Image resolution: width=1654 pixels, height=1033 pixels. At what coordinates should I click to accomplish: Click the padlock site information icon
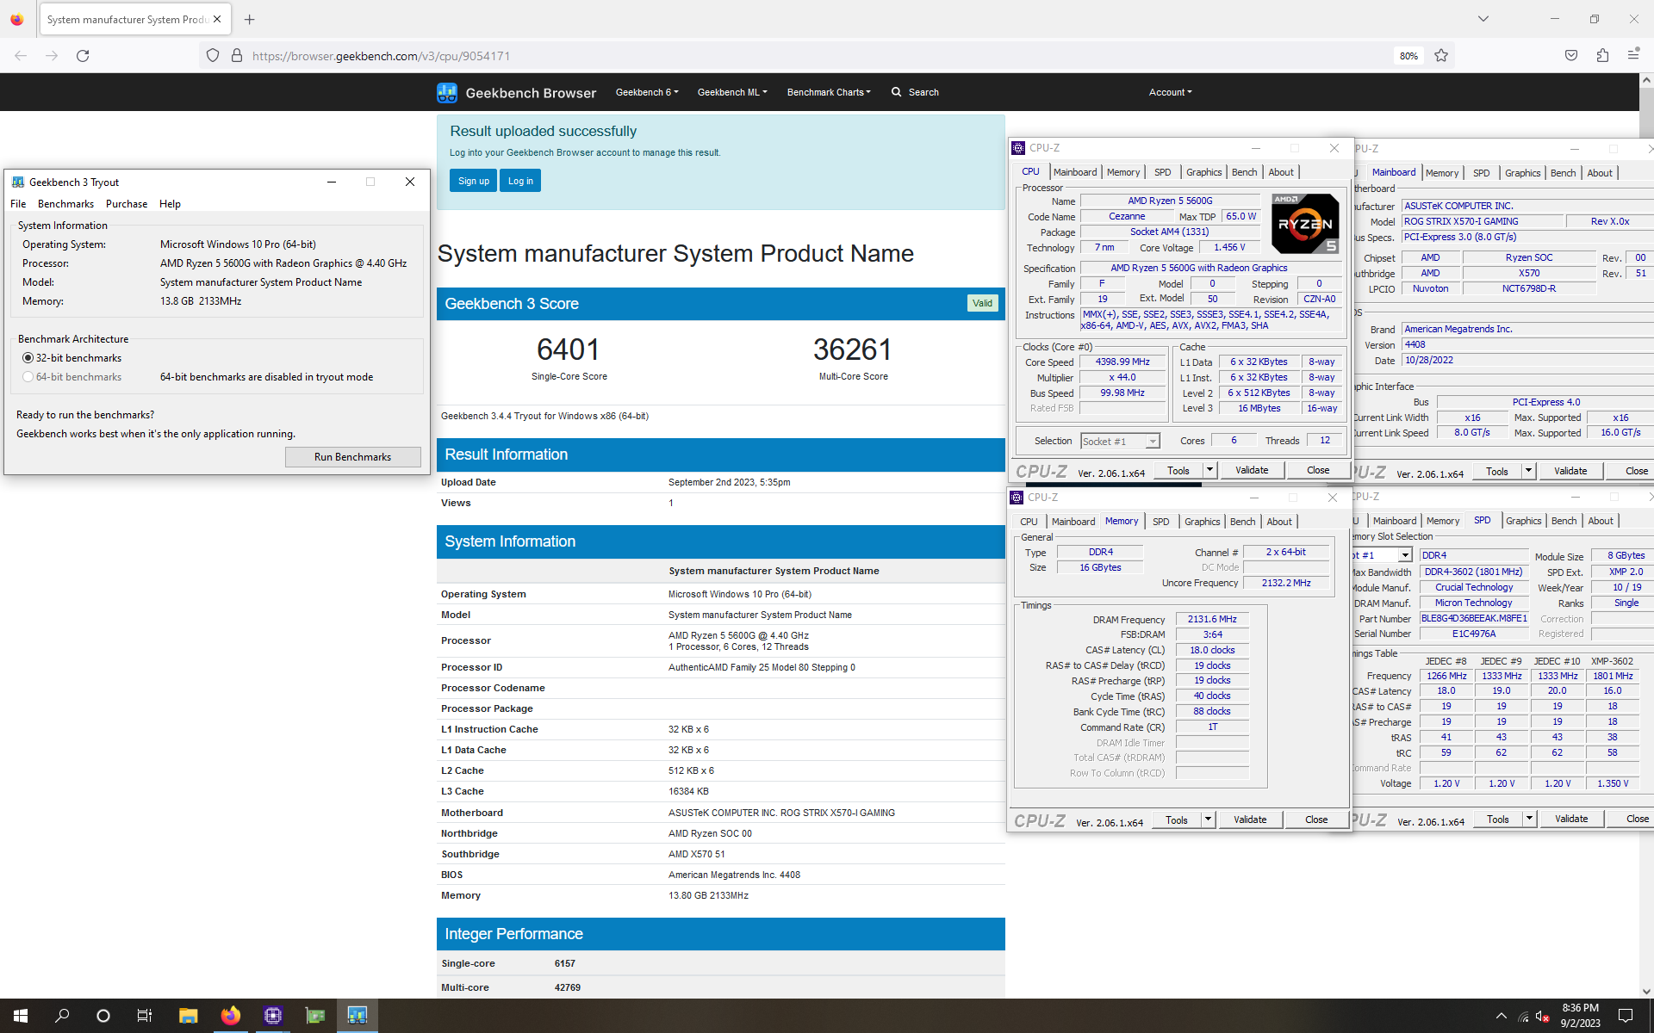(237, 56)
